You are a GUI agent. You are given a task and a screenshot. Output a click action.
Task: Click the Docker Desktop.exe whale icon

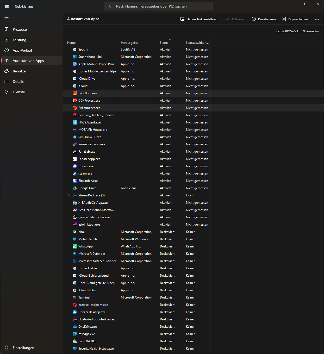pyautogui.click(x=75, y=312)
